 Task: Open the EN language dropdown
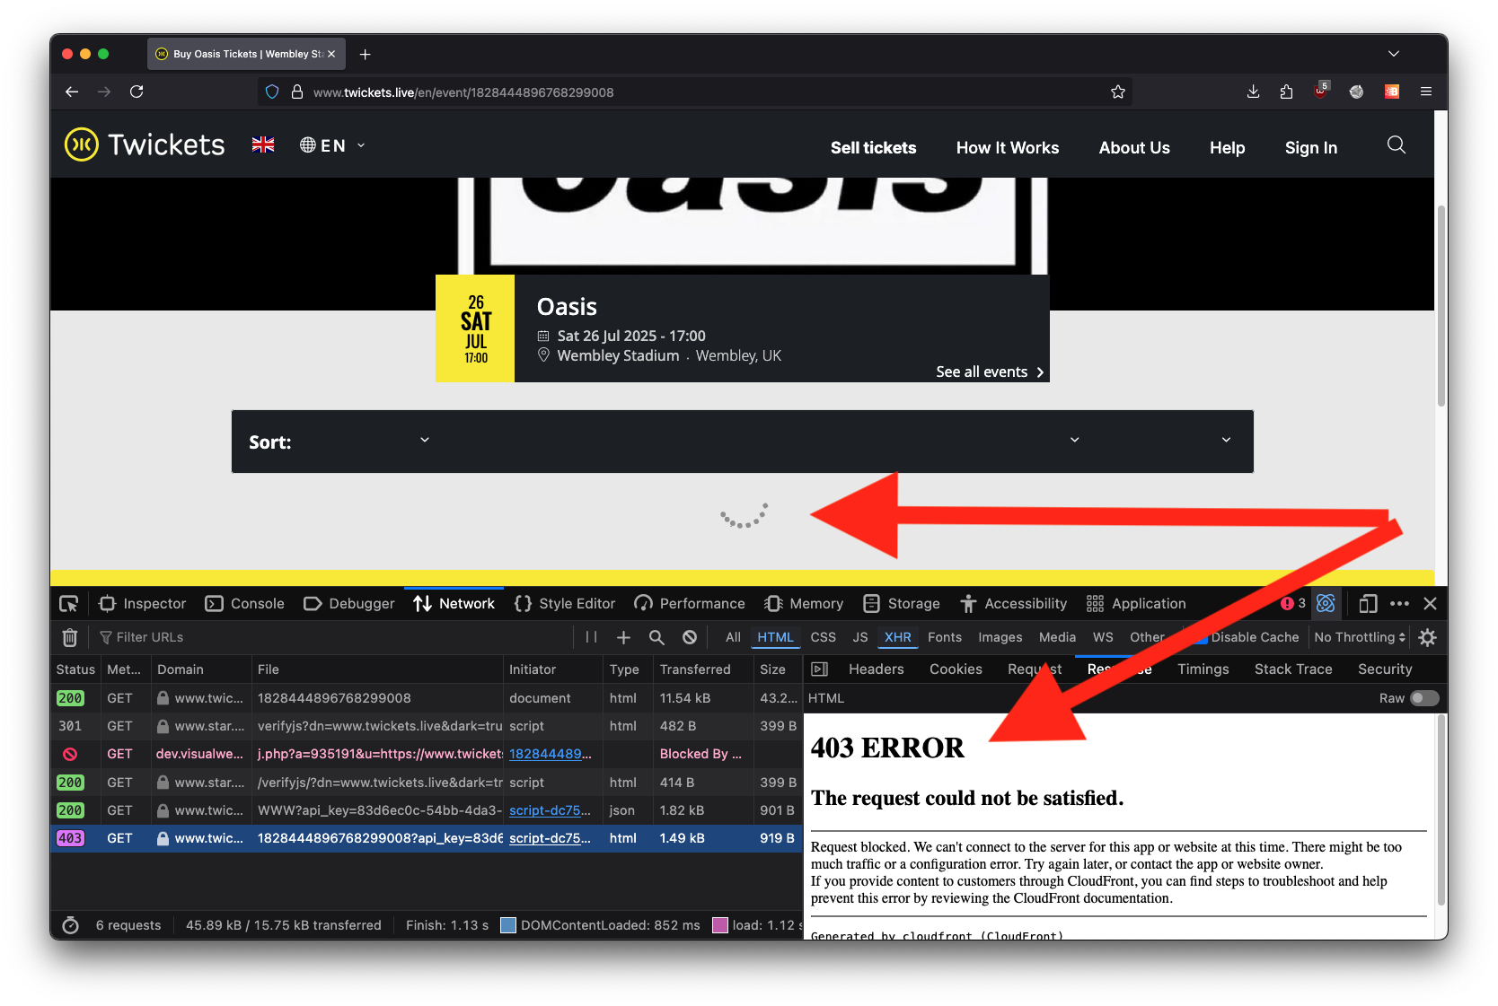332,145
